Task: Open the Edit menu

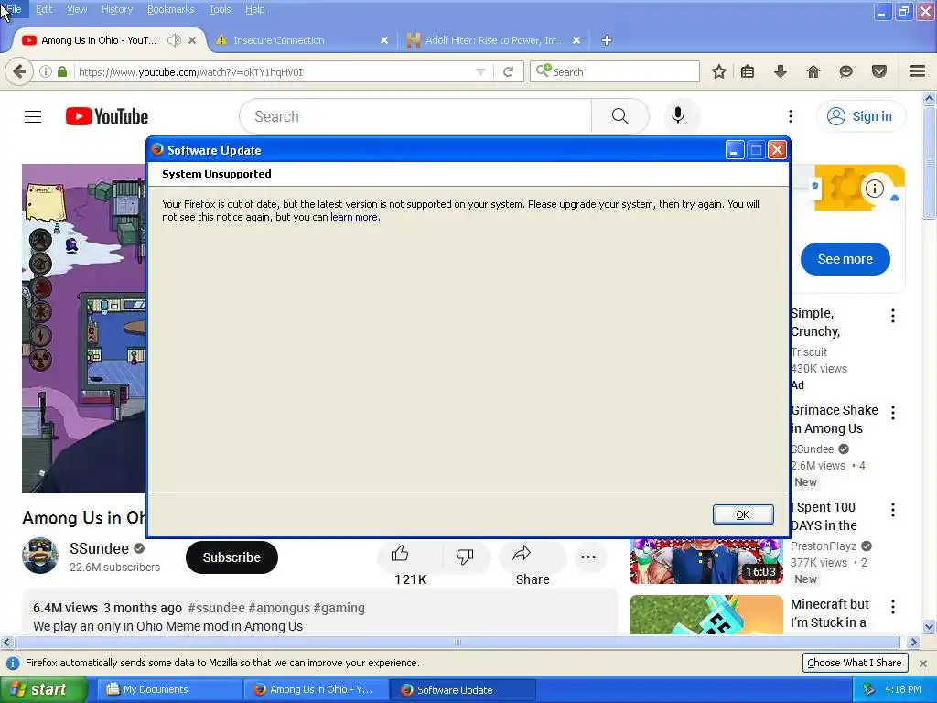Action: [x=44, y=9]
